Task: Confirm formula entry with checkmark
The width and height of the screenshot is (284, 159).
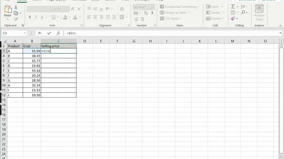Action: point(49,33)
